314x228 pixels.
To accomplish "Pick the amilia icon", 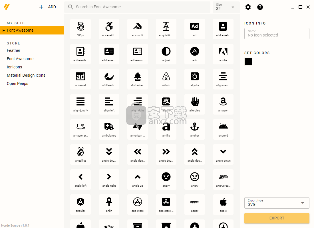I will tap(166, 129).
